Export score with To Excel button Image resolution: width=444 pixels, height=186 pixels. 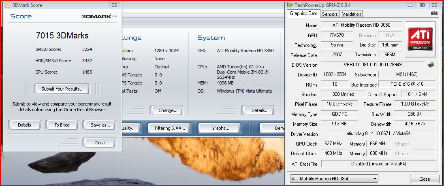coord(62,125)
